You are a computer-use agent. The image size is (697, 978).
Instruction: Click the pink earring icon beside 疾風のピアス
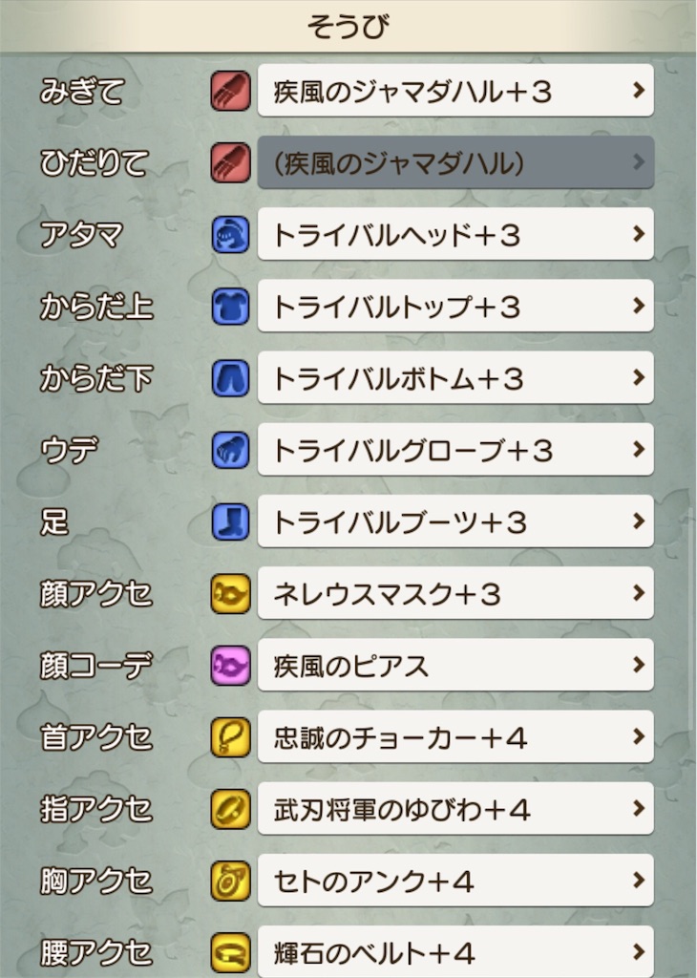point(230,666)
